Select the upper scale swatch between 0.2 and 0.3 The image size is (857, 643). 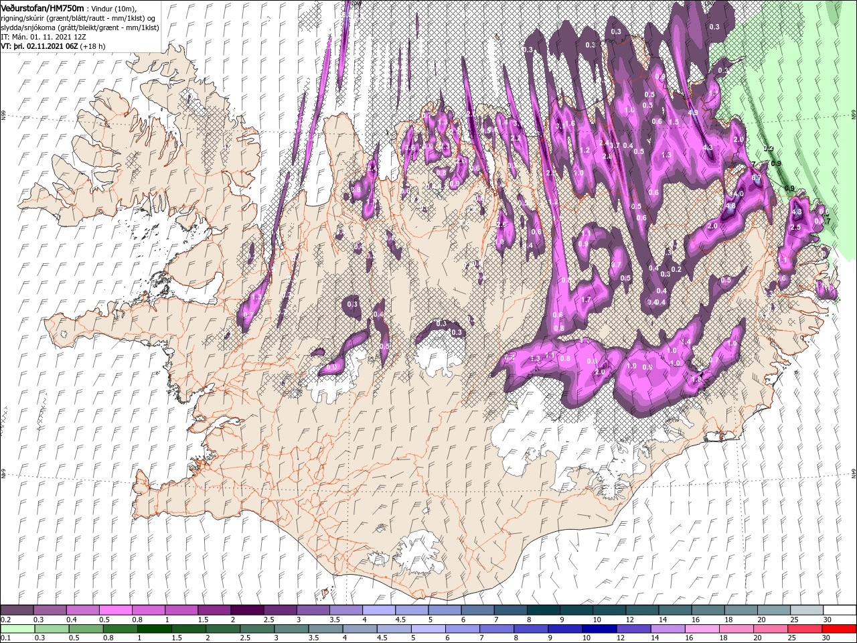coord(17,610)
